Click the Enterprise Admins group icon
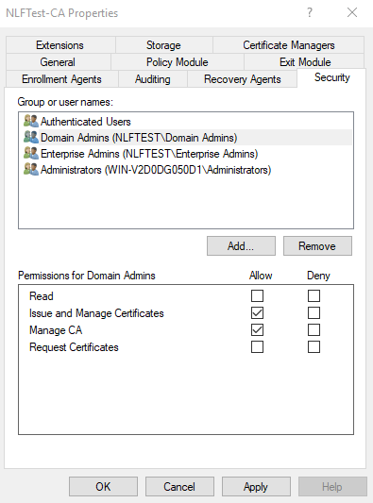Image resolution: width=373 pixels, height=503 pixels. pos(31,153)
